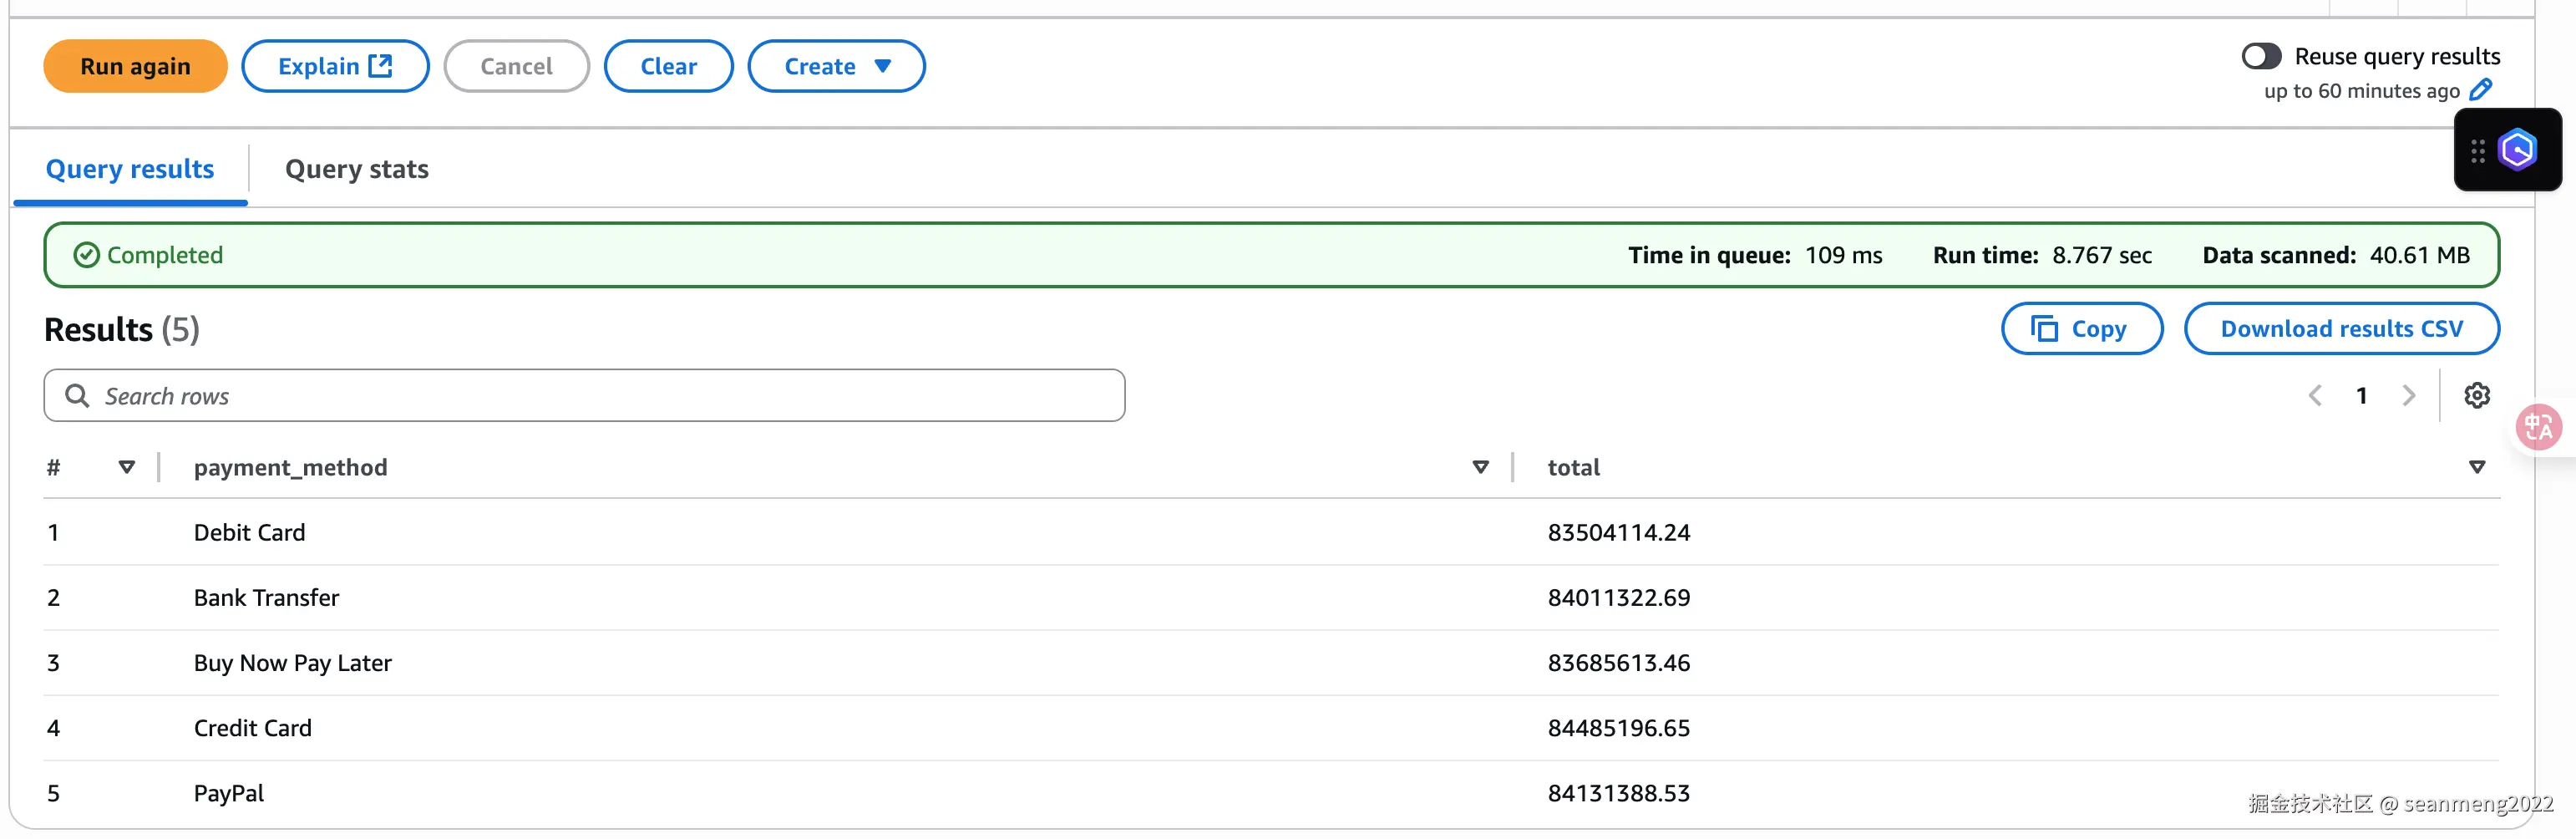Click the drag handle dots on floating widget
The image size is (2576, 839).
pos(2477,151)
